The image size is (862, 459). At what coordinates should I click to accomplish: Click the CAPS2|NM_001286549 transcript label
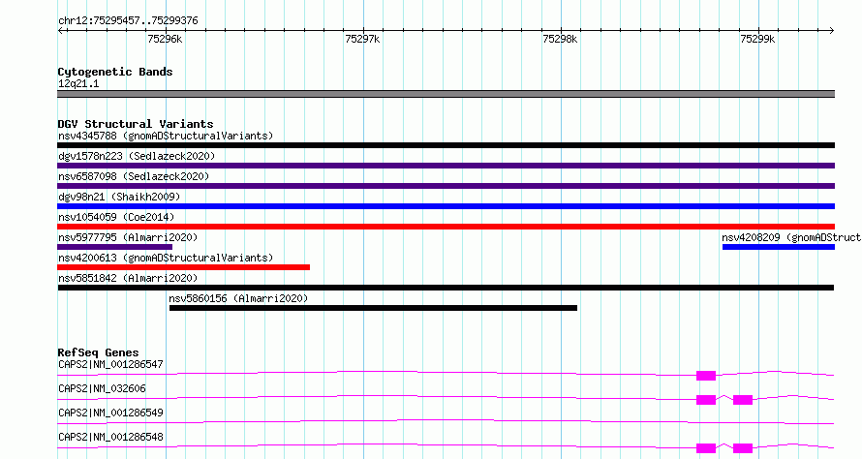pyautogui.click(x=110, y=413)
